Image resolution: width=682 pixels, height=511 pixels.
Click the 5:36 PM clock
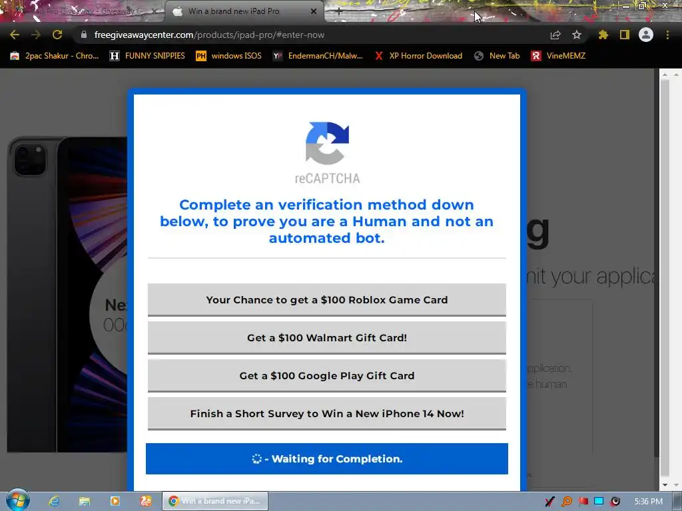click(649, 502)
